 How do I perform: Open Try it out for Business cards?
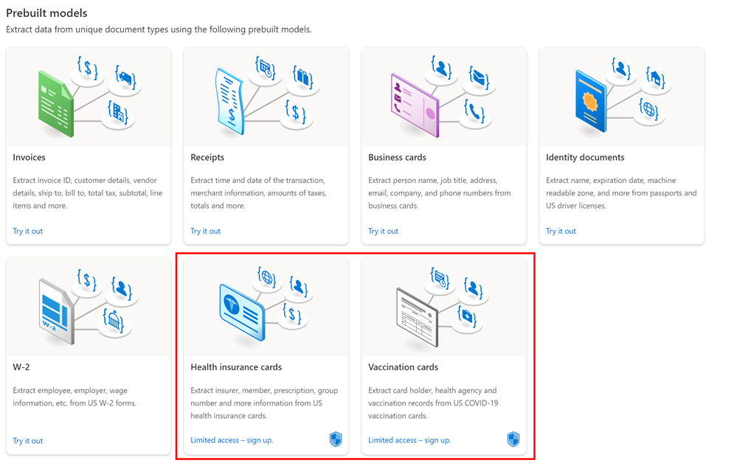[x=384, y=231]
